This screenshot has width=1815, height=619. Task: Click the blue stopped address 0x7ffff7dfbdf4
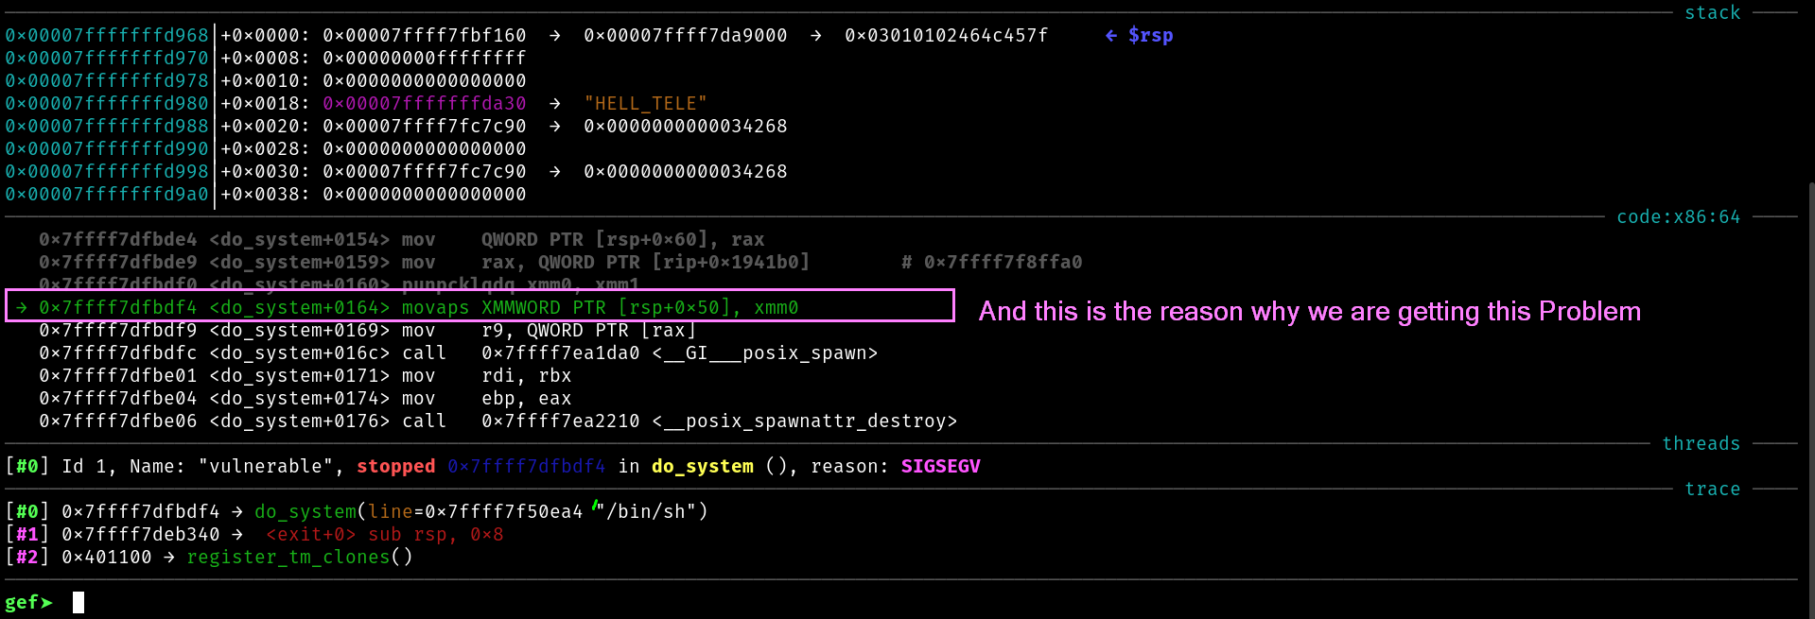click(x=526, y=467)
